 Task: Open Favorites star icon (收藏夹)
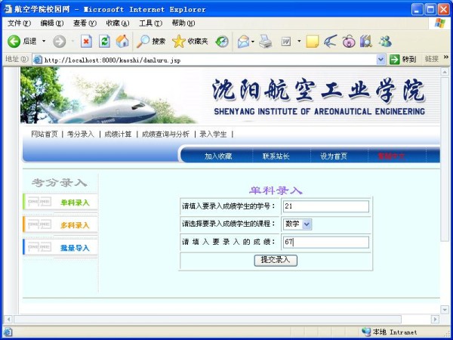(179, 42)
